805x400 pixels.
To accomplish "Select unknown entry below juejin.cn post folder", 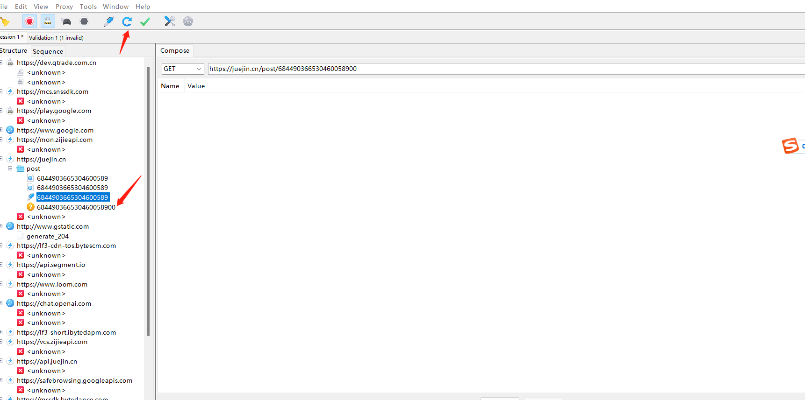I will pyautogui.click(x=46, y=217).
